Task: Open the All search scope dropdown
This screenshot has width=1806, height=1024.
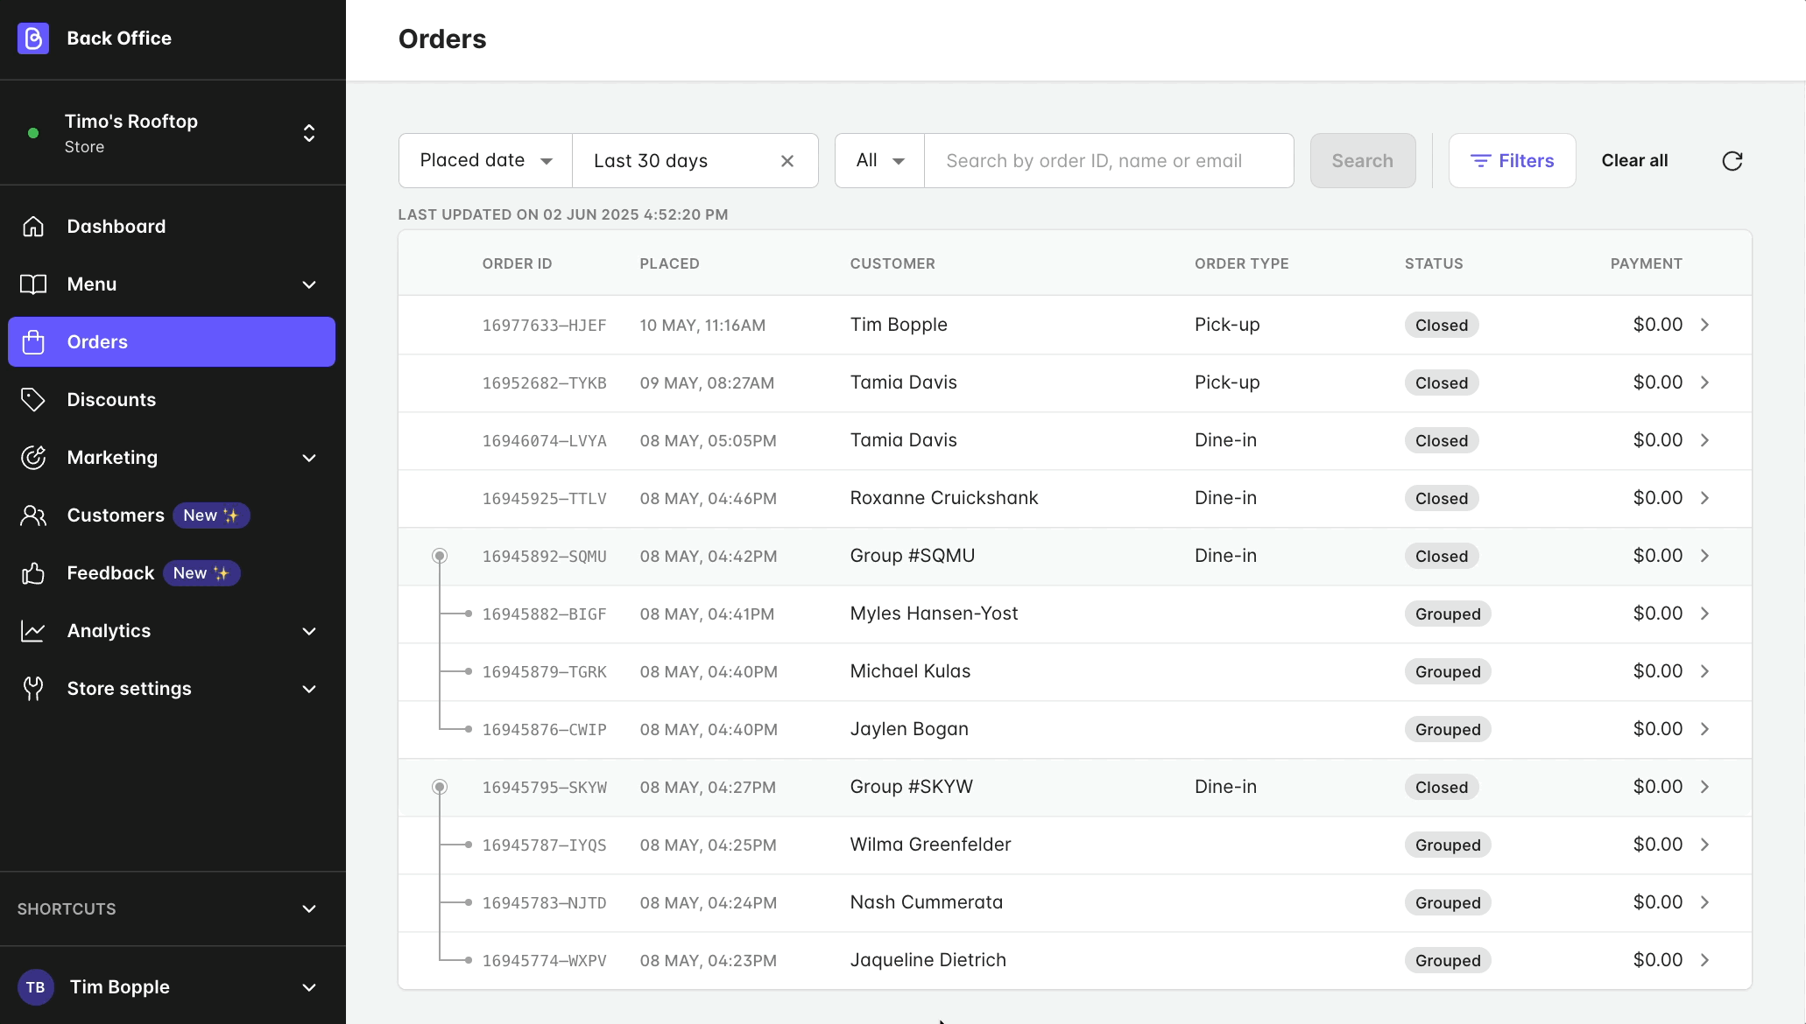Action: click(x=879, y=161)
